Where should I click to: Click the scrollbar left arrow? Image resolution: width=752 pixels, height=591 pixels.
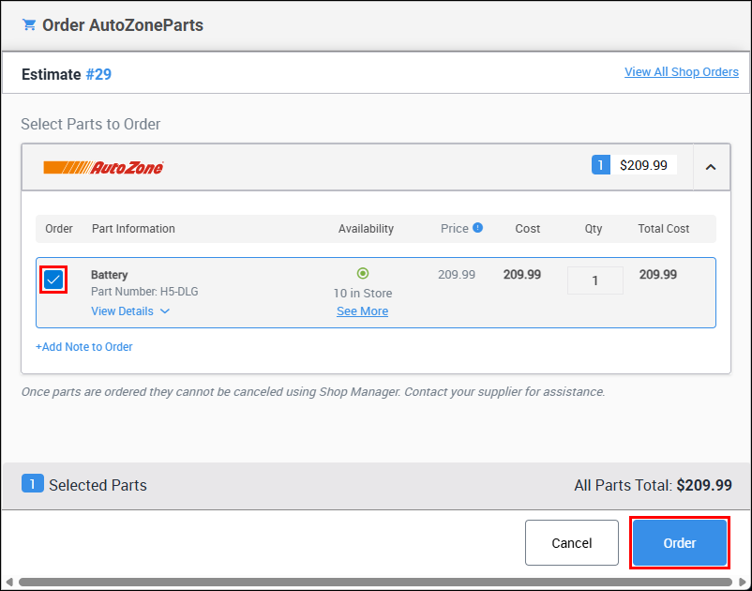(9, 583)
